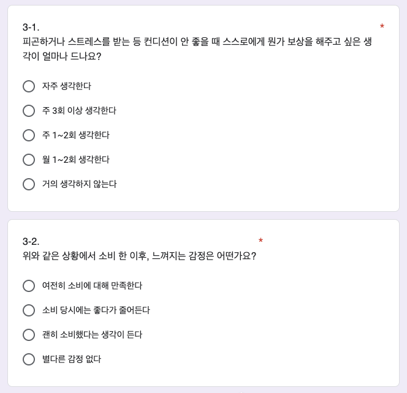Select the '별다른 감정 없다' radio circle
407x393 pixels.
[29, 359]
